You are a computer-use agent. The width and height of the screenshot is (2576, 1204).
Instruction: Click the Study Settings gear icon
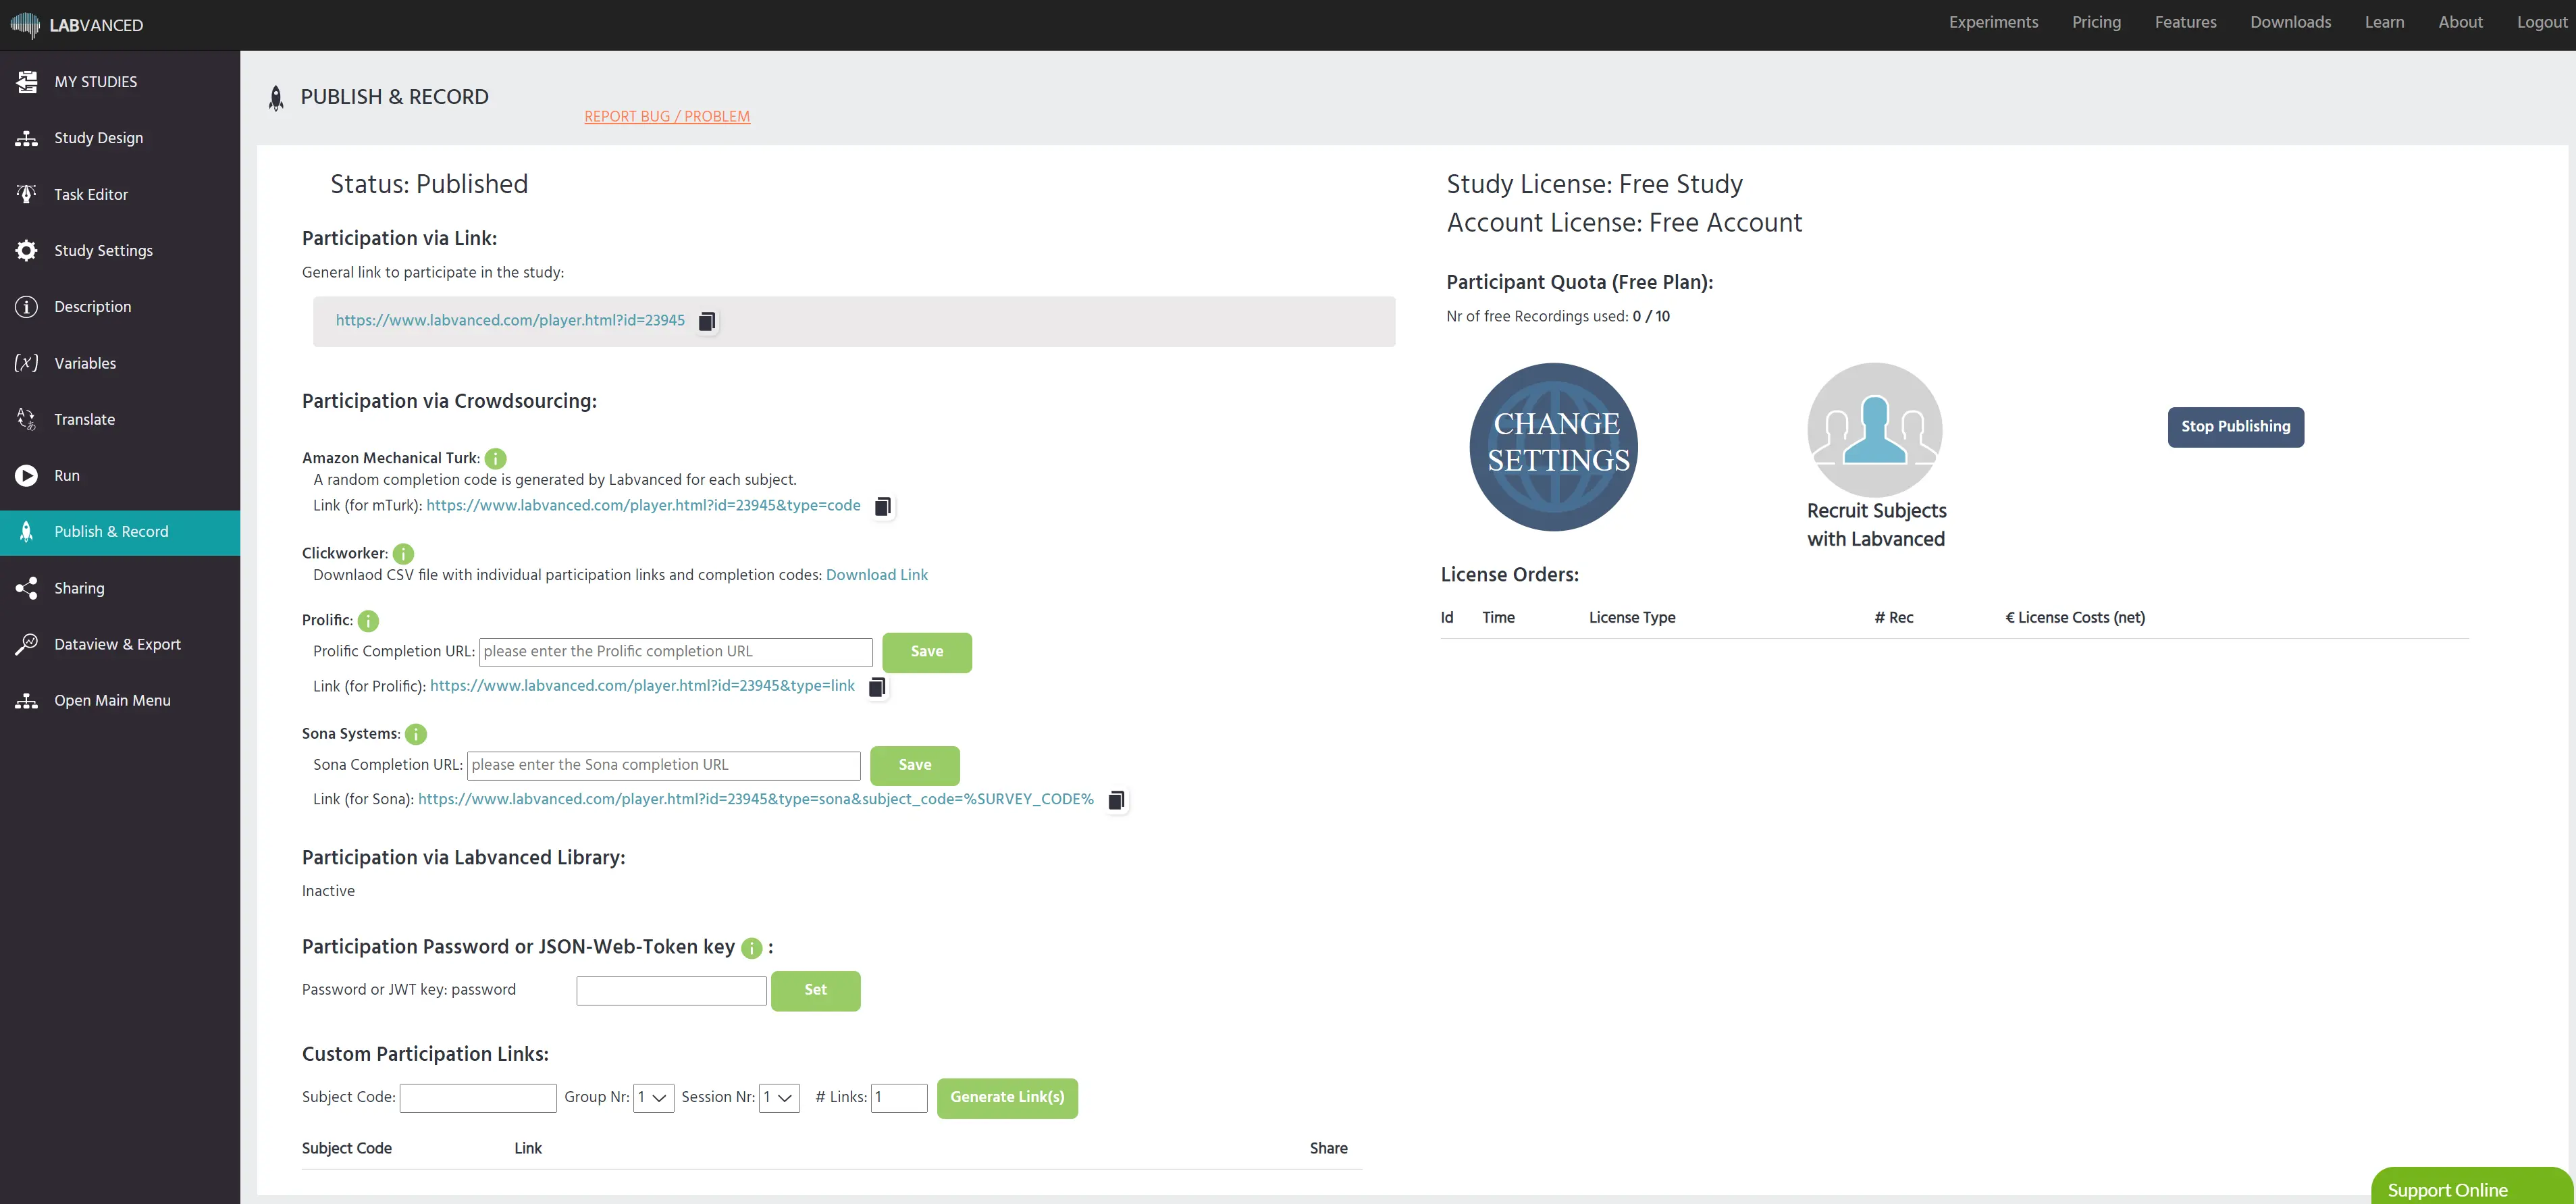click(27, 250)
